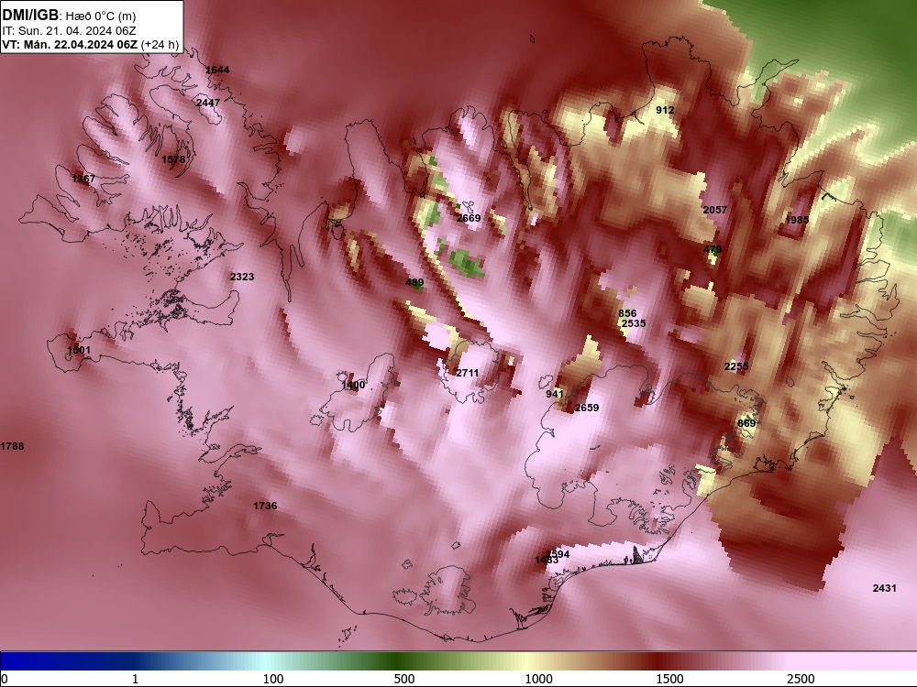This screenshot has height=687, width=917.
Task: Click the 2255 map value
Action: tap(736, 367)
